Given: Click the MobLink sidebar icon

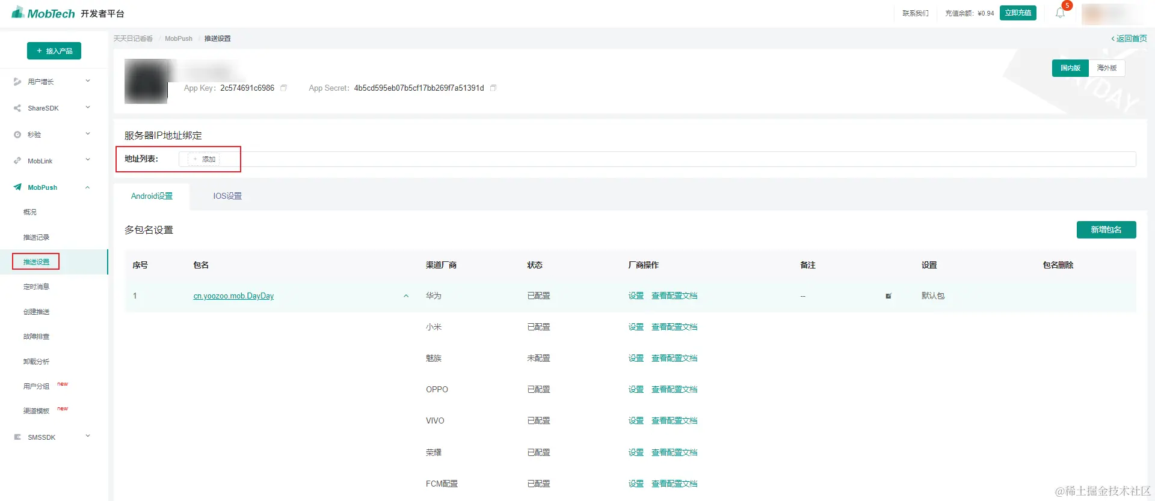Looking at the screenshot, I should coord(17,161).
